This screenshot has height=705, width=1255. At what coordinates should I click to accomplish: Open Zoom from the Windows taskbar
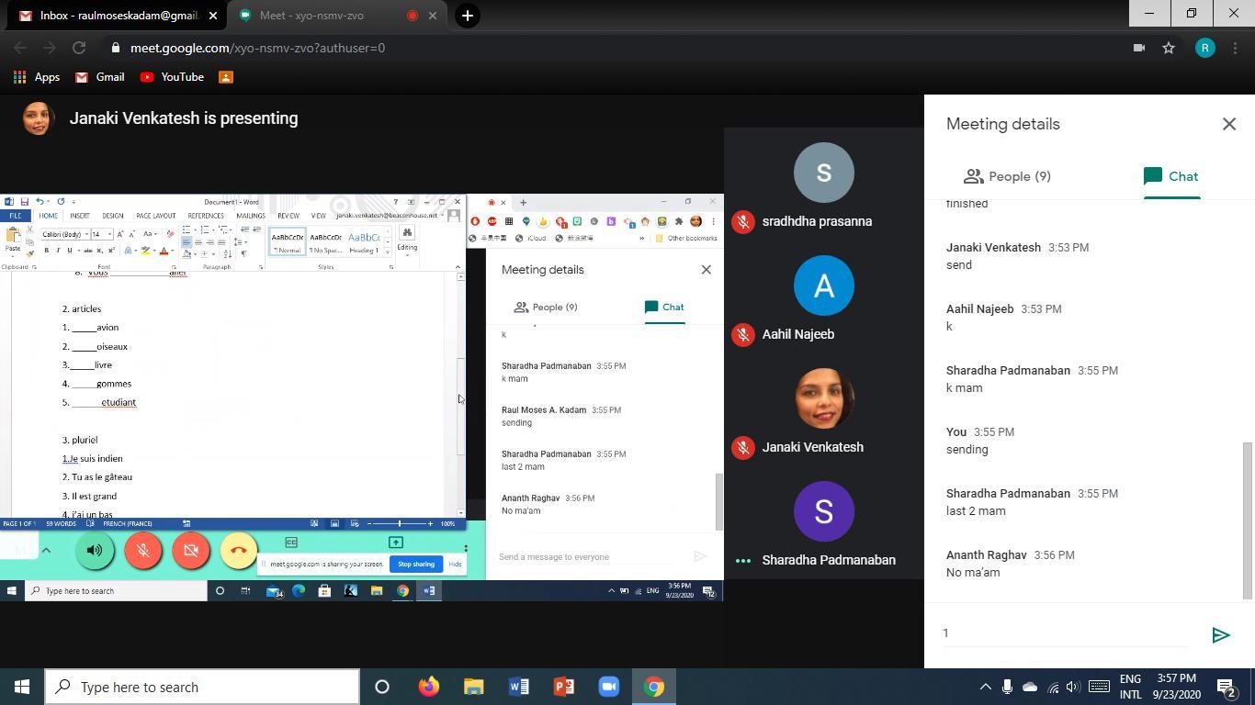coord(609,687)
